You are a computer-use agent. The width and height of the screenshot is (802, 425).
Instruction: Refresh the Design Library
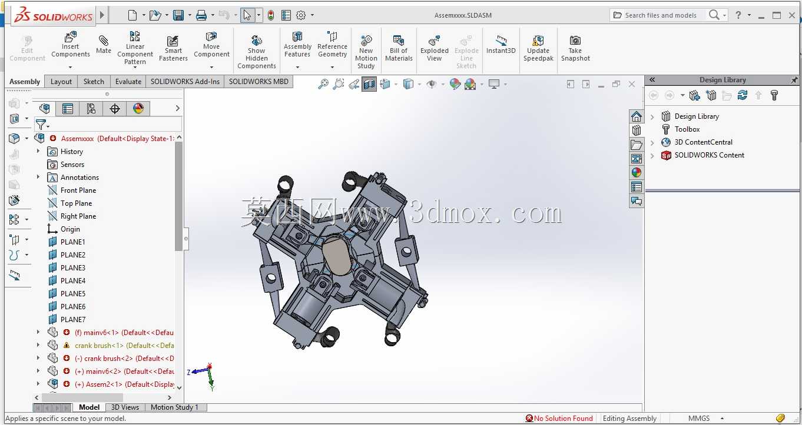point(743,95)
